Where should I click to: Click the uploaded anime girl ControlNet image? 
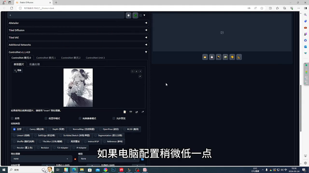point(78,87)
